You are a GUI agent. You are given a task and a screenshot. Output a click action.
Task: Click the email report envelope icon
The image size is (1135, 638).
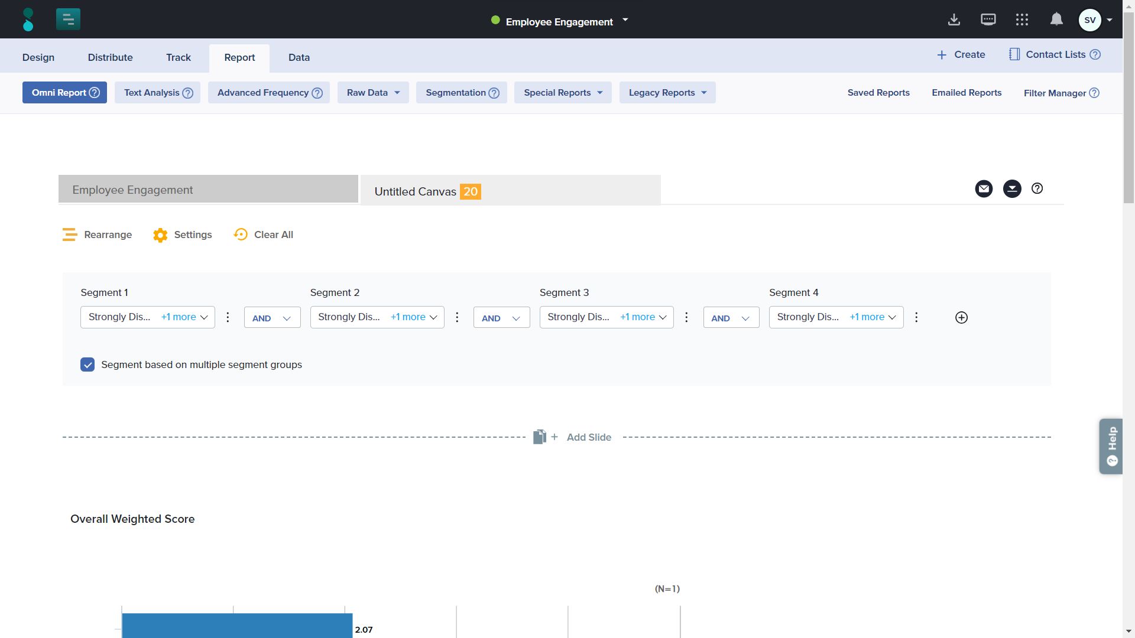(x=984, y=188)
